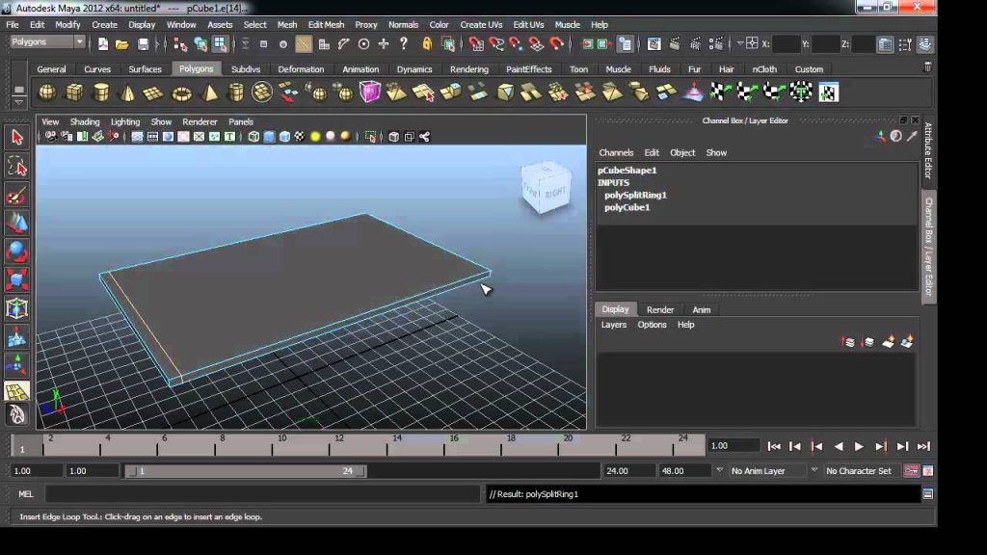The image size is (987, 555).
Task: Activate the Soft modification tool
Action: point(17,336)
